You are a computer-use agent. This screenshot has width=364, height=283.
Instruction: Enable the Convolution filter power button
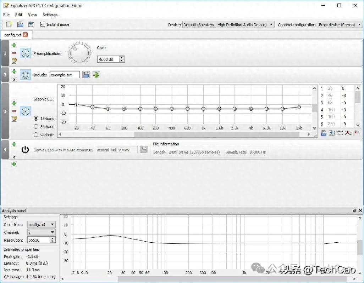click(x=25, y=150)
